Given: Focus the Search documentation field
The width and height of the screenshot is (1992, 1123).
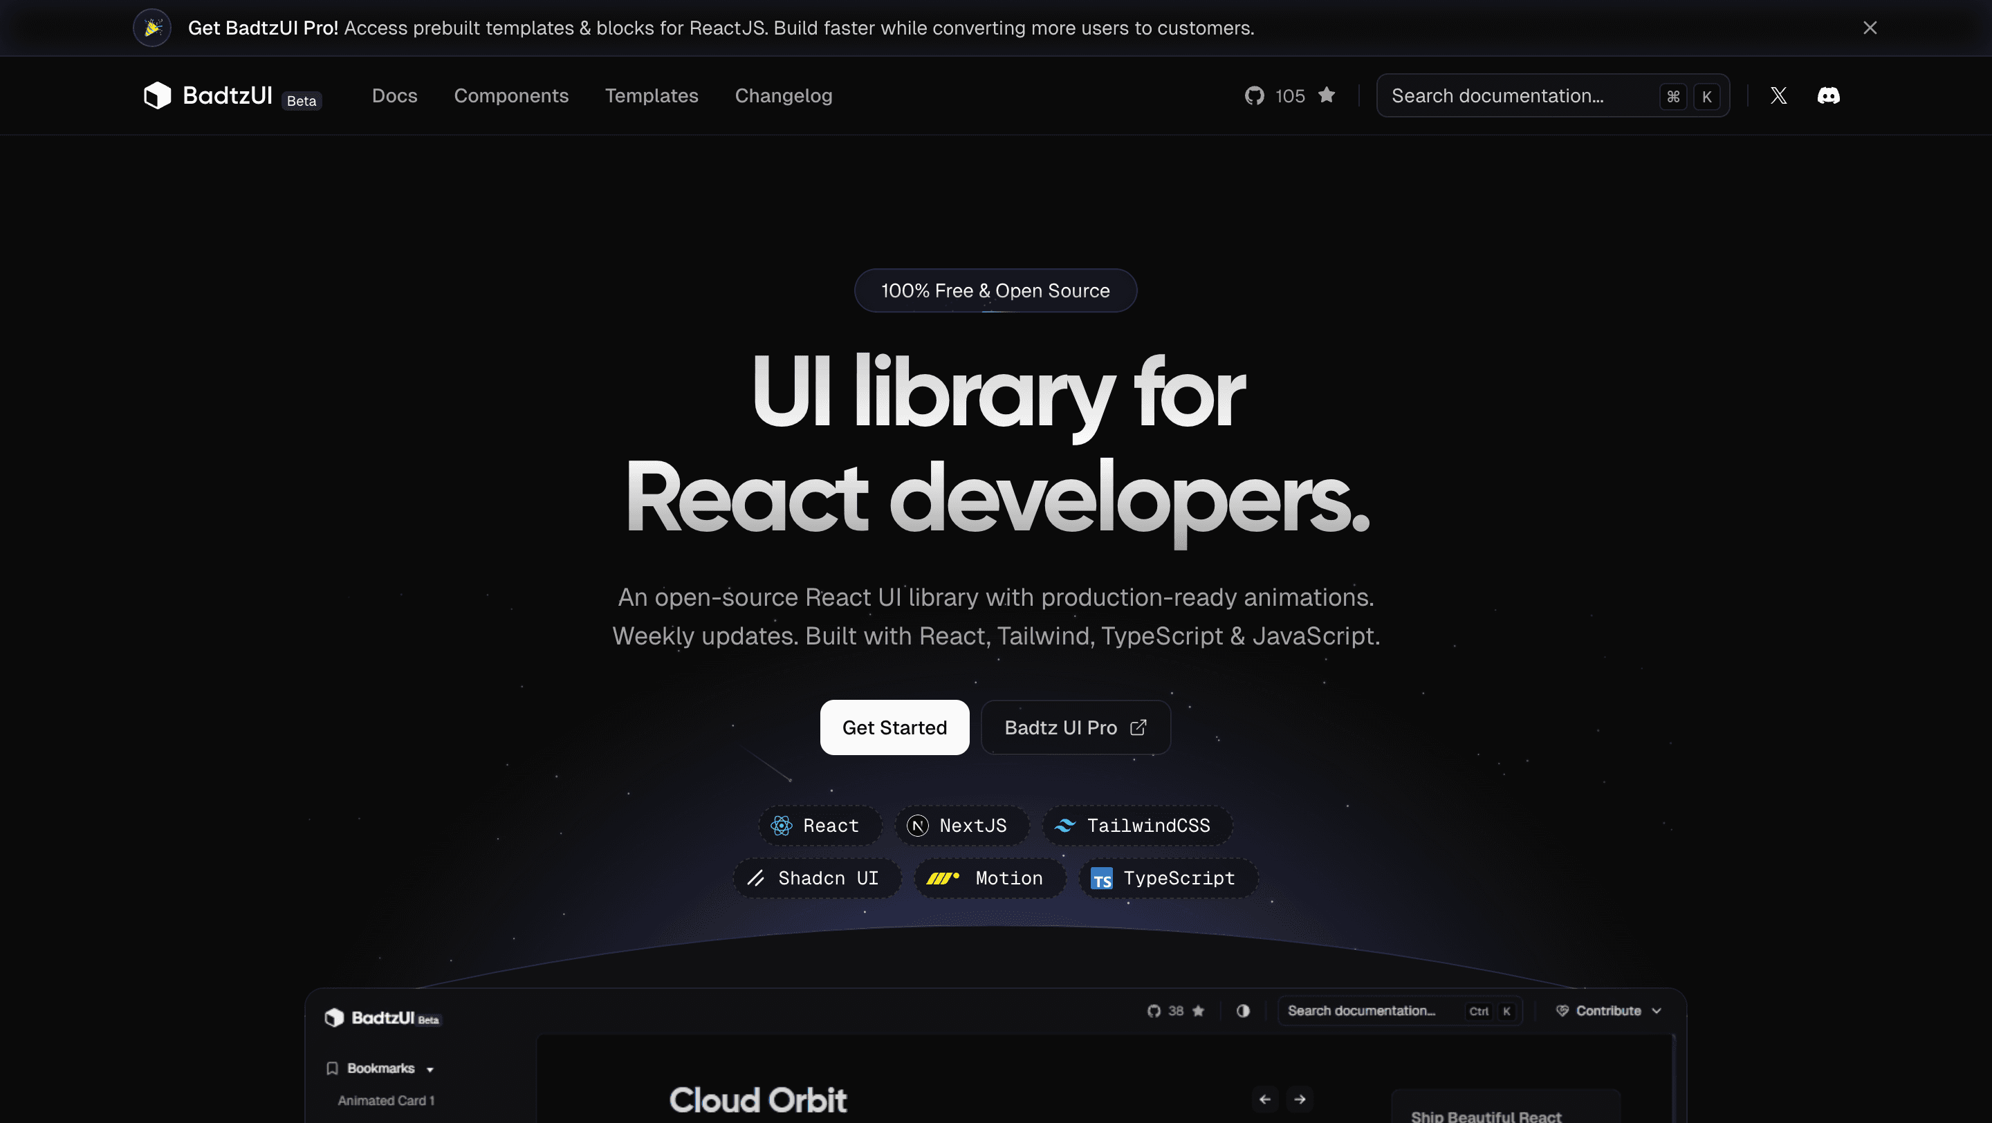Looking at the screenshot, I should pyautogui.click(x=1552, y=96).
